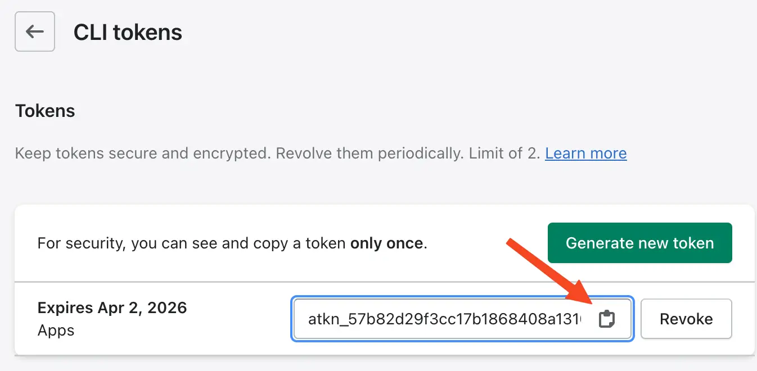Click the Apps label under the expiry date

(55, 331)
